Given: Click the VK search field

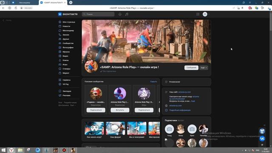Looking at the screenshot, I should [98, 14].
